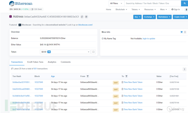This screenshot has width=188, height=113.
Task: Expand the Resources menu
Action: pos(150,10)
